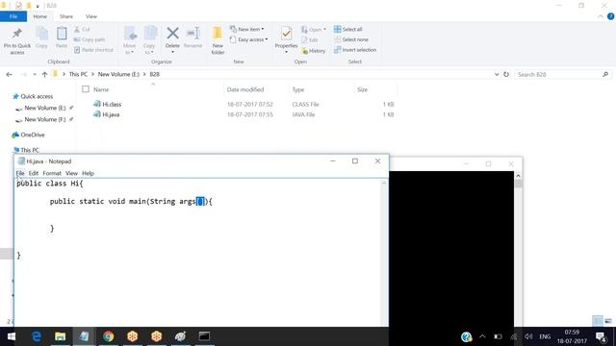Open Command Prompt from the taskbar
Viewport: 616px width, 346px height.
pyautogui.click(x=204, y=336)
